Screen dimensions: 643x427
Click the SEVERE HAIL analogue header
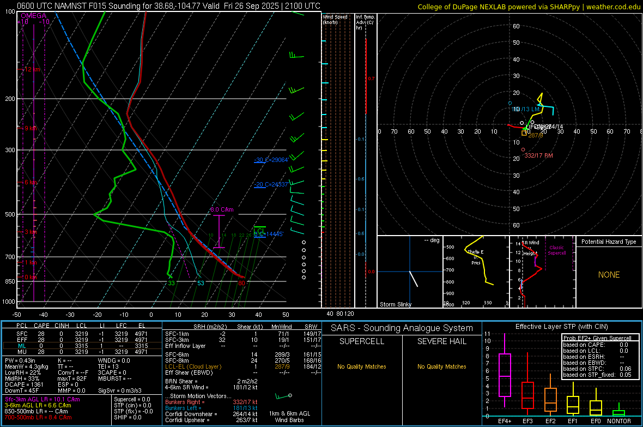coord(441,341)
